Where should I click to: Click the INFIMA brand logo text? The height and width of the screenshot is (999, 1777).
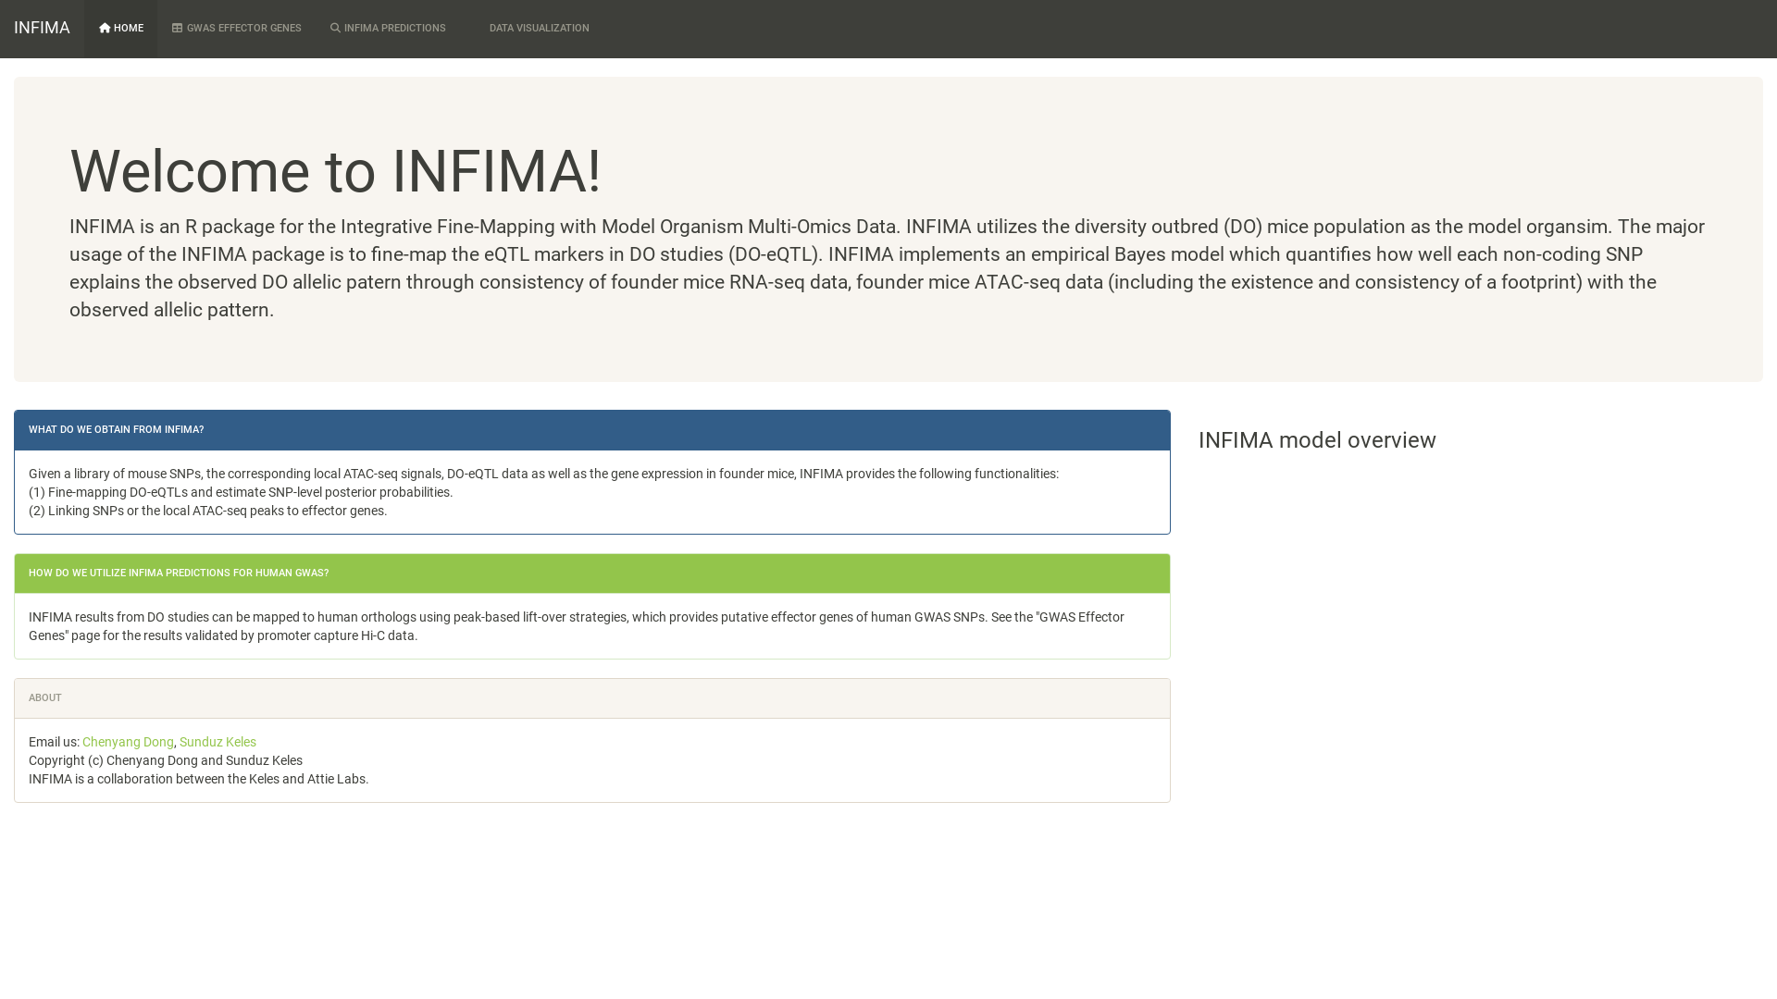(x=42, y=28)
